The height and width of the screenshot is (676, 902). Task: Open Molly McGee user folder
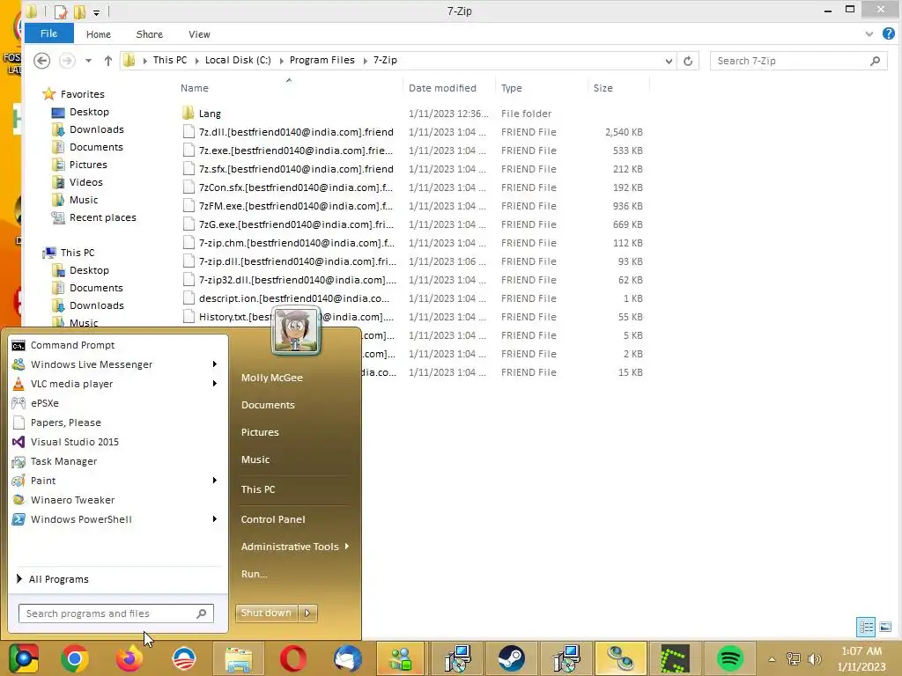pyautogui.click(x=271, y=378)
